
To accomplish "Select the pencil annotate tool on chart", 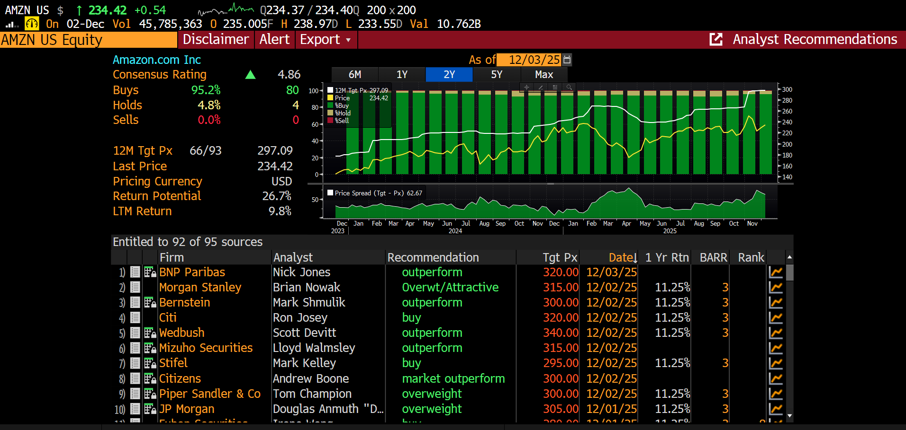I will [x=541, y=88].
